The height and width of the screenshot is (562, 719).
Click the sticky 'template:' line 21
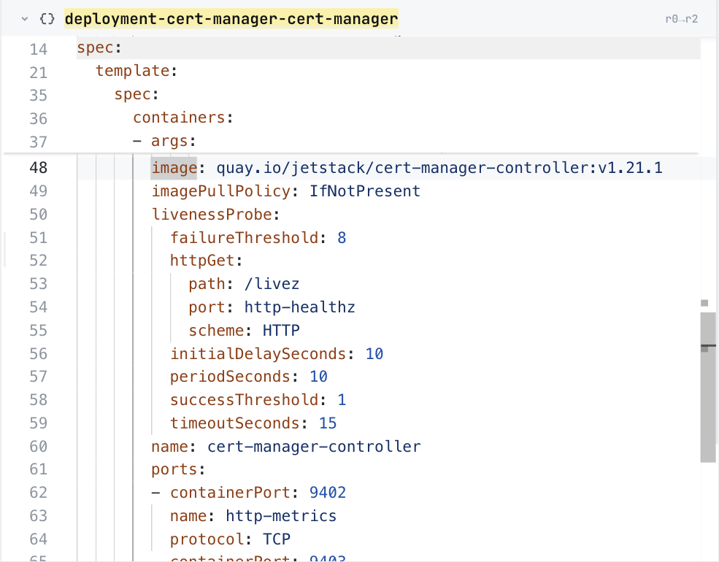click(x=137, y=71)
